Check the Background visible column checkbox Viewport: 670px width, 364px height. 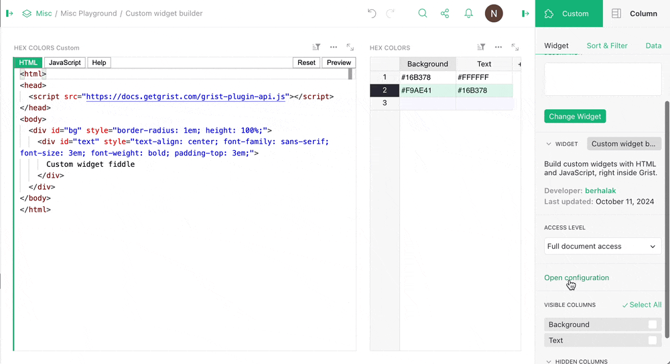click(652, 324)
